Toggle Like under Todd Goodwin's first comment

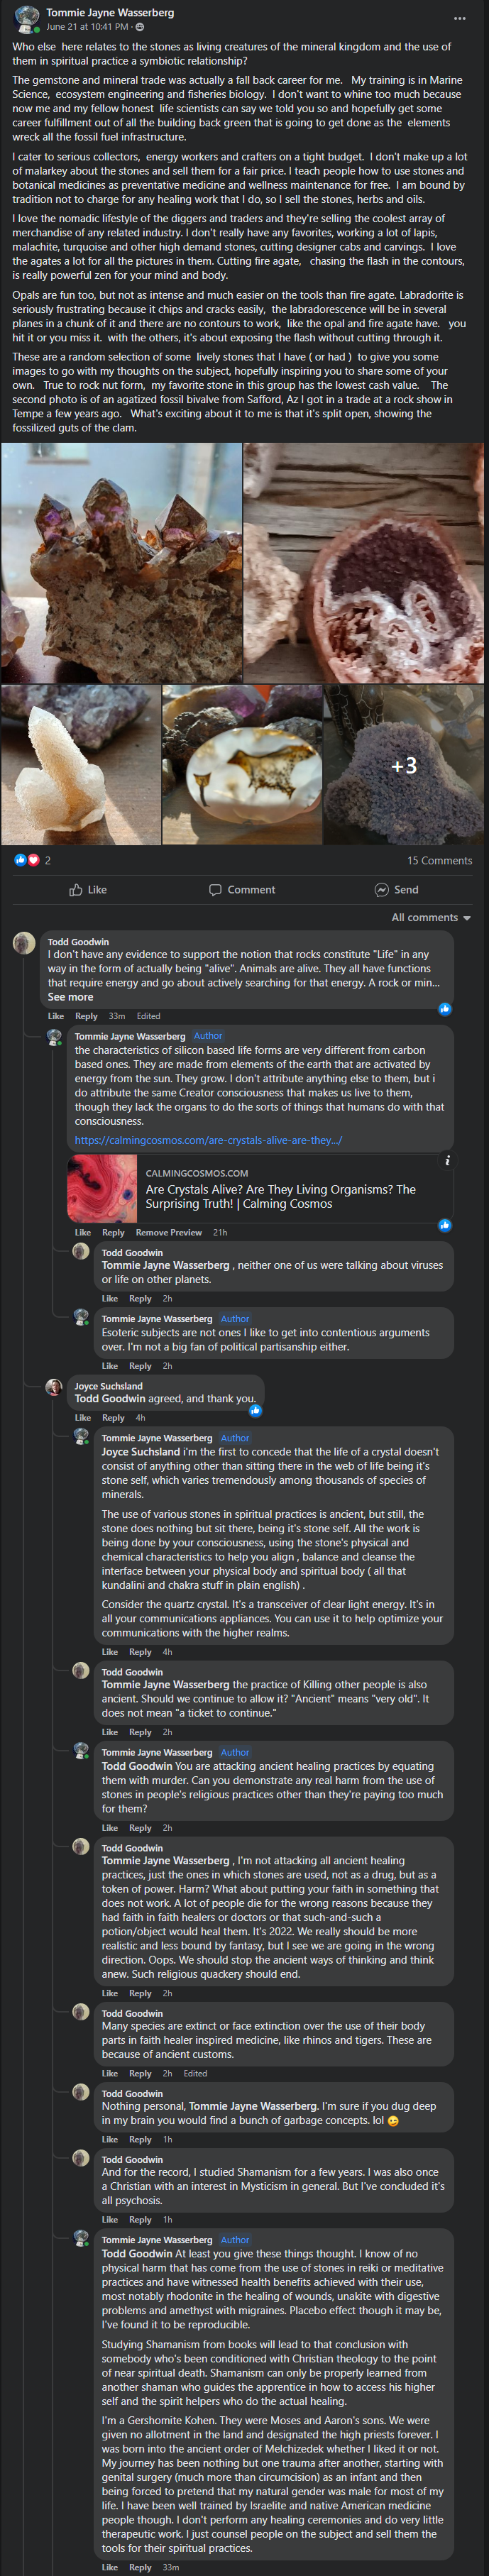coord(56,1015)
